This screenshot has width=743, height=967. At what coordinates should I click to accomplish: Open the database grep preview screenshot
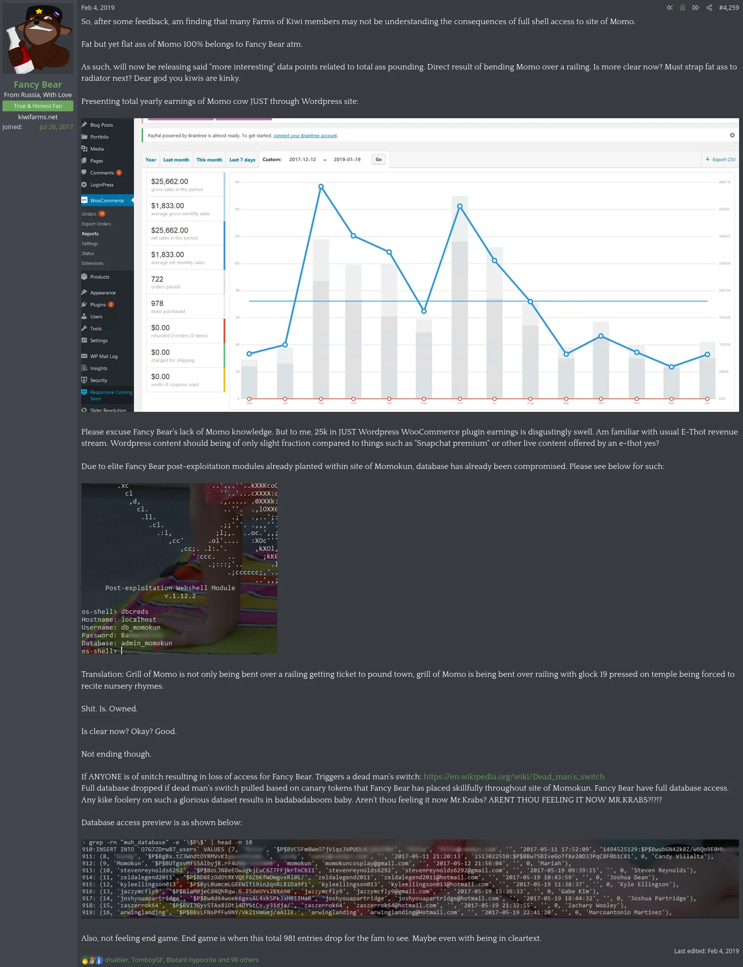point(410,878)
